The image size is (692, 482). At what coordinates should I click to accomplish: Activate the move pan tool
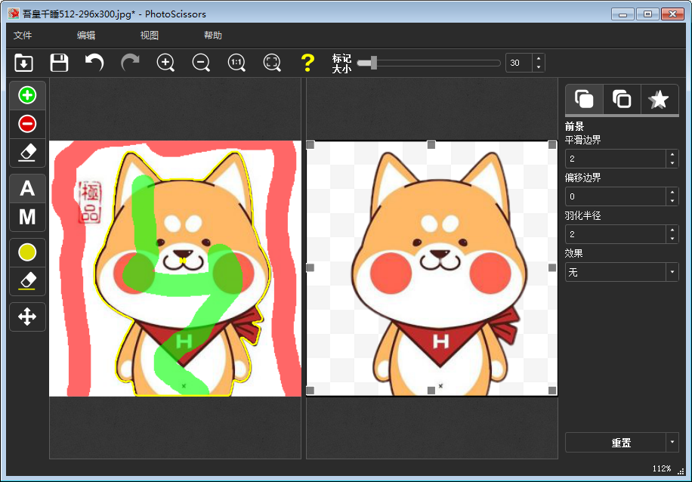(x=27, y=317)
